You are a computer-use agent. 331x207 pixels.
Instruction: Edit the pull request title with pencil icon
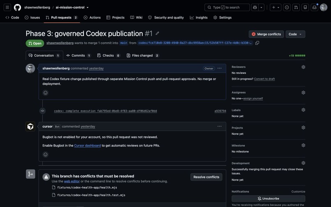pos(157,33)
